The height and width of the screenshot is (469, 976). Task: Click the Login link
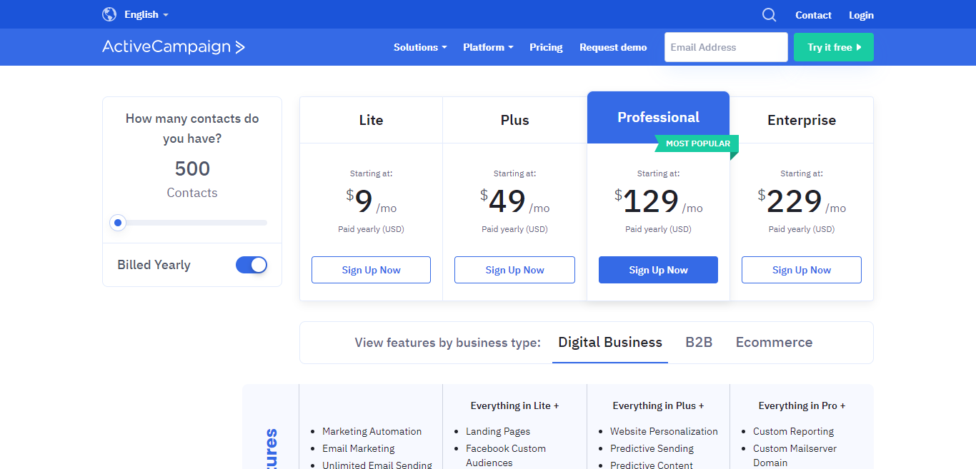(861, 15)
